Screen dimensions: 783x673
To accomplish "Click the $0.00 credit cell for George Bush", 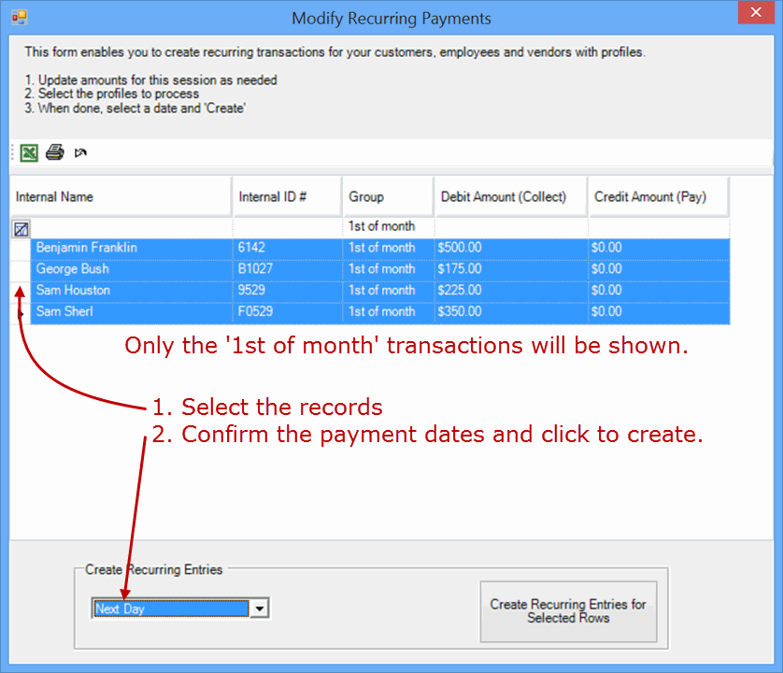I will click(658, 269).
